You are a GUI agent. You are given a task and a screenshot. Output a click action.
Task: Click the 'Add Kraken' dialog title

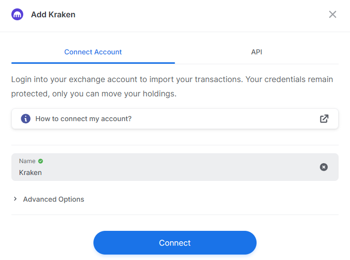pyautogui.click(x=53, y=14)
